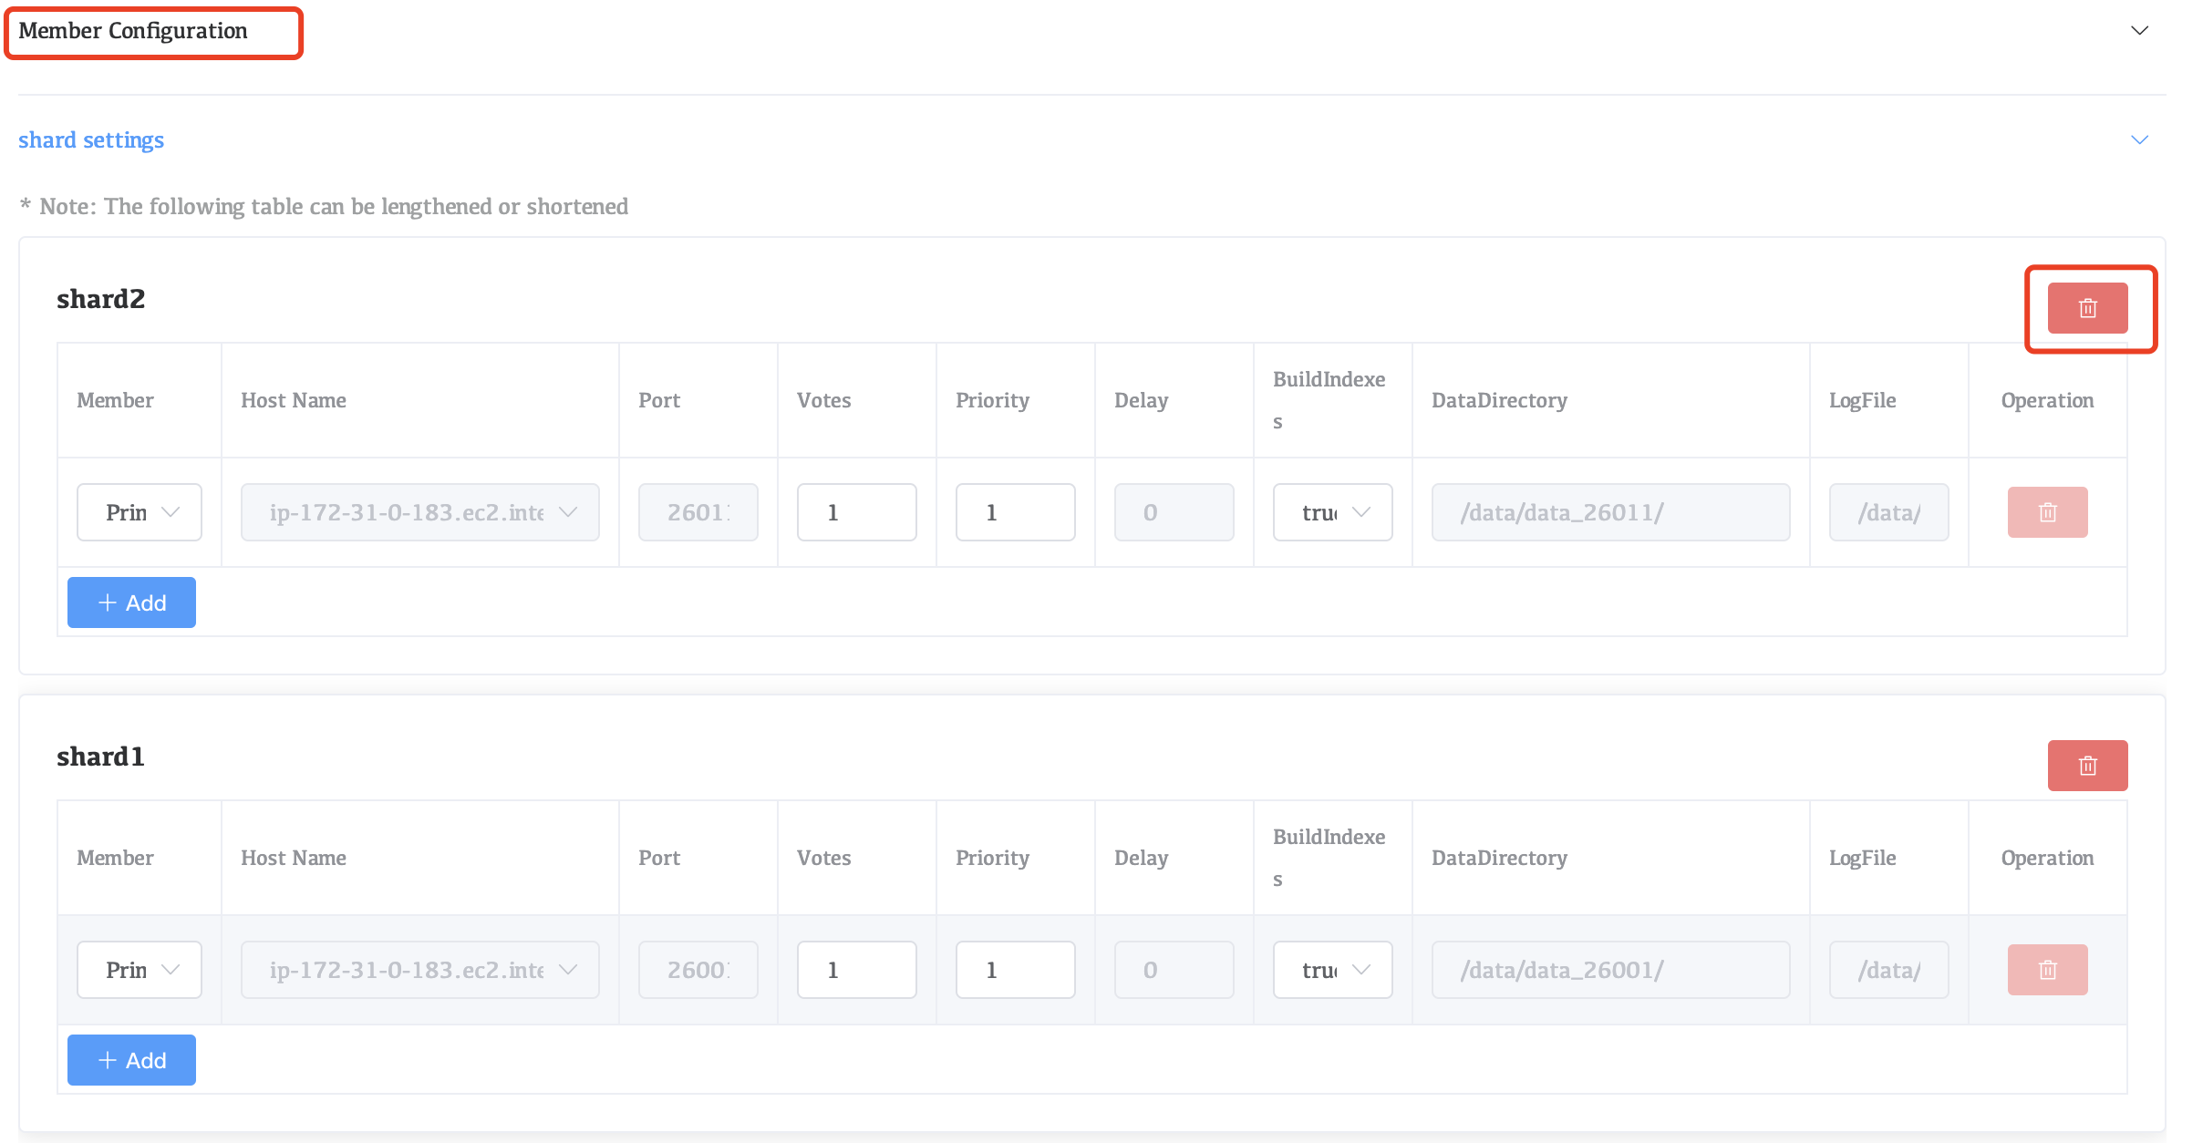Click trash icon in shard1 member row

2047,970
